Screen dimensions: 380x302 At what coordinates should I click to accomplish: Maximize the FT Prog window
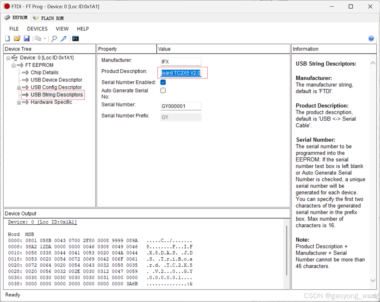tap(351, 6)
